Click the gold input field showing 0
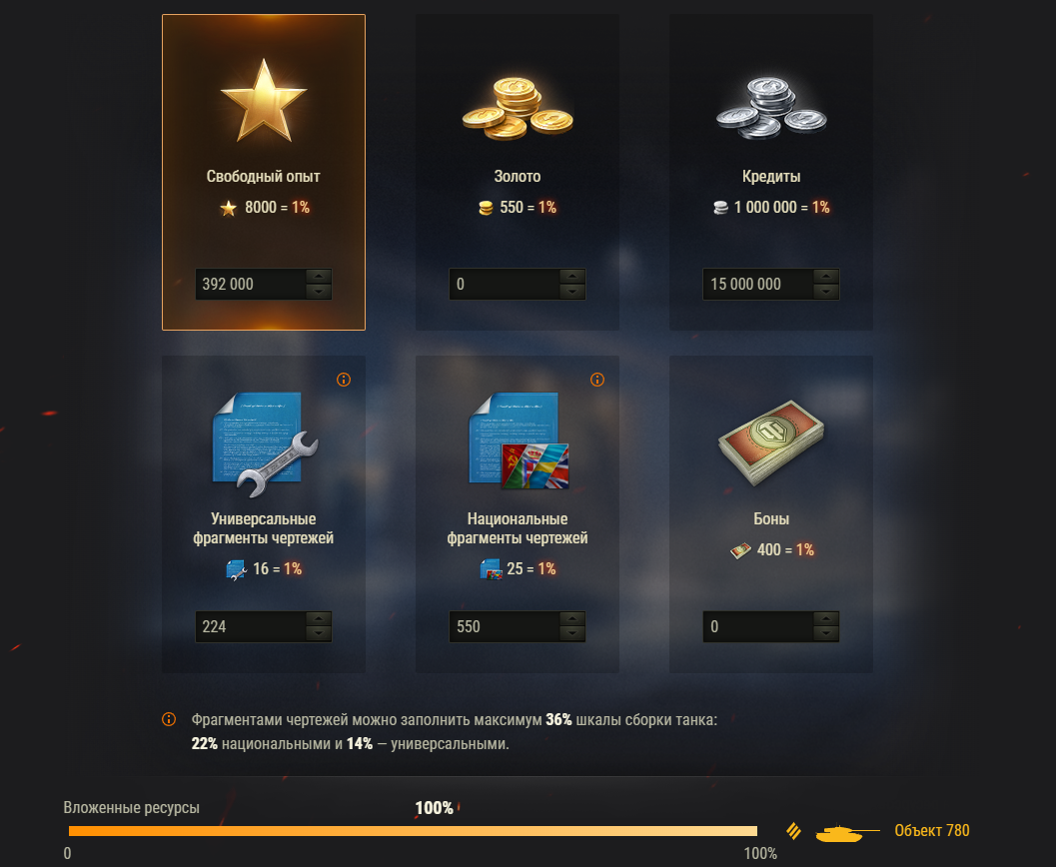Viewport: 1056px width, 867px height. coord(505,284)
